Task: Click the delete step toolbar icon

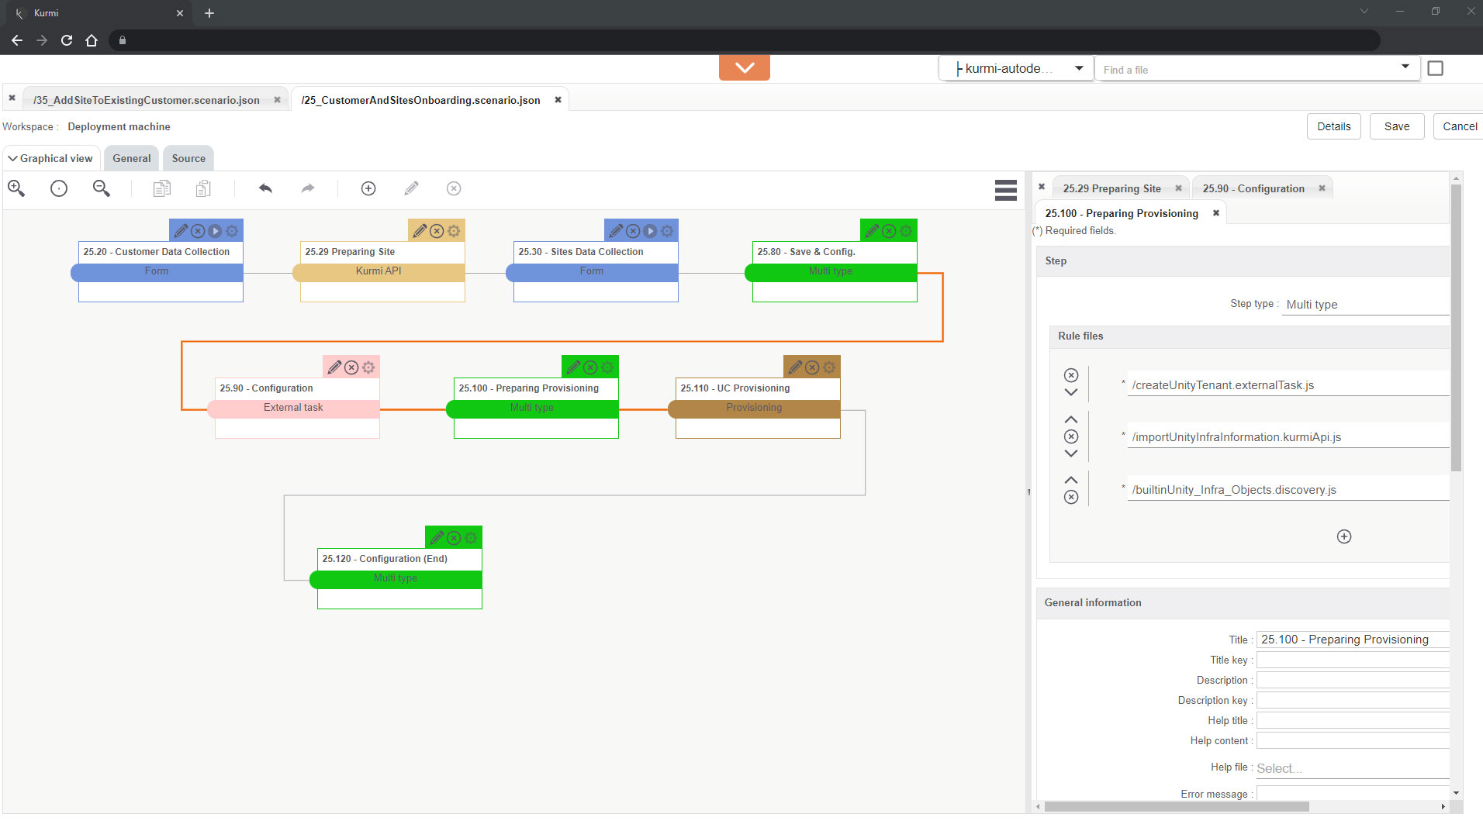Action: pyautogui.click(x=454, y=188)
